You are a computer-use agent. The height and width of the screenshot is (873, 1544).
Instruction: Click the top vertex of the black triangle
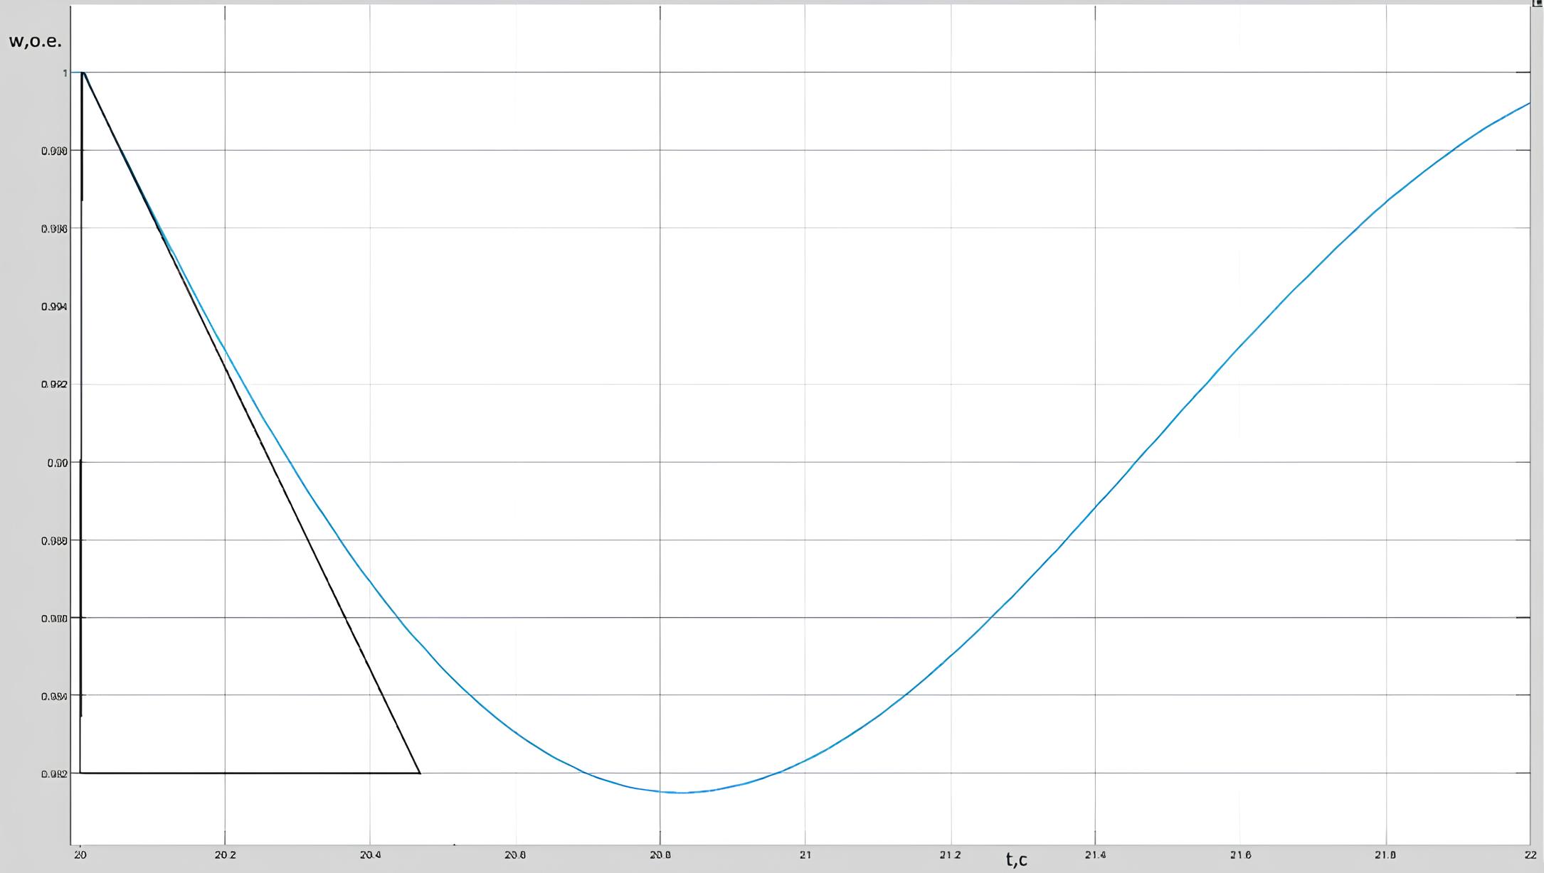pyautogui.click(x=83, y=73)
